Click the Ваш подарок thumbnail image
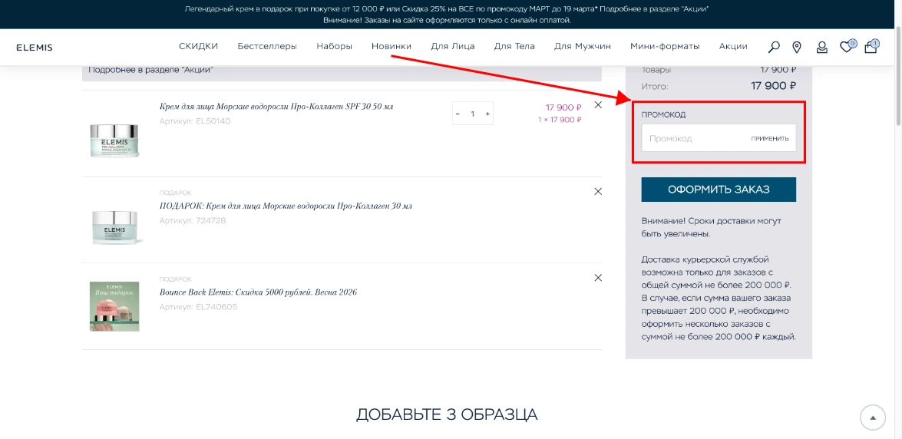 tap(114, 307)
